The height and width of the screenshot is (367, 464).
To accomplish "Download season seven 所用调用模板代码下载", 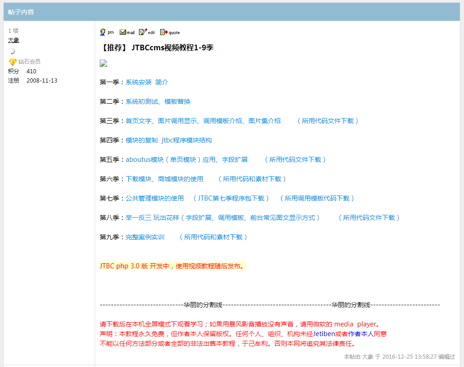I will (317, 198).
